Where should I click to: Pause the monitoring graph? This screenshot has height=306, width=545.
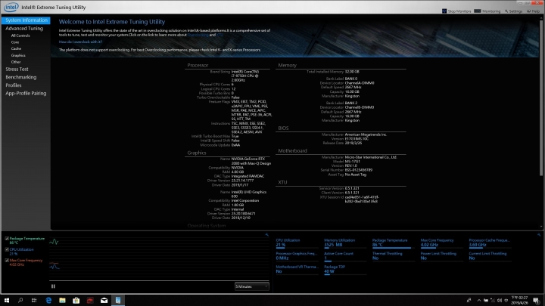tap(53, 286)
